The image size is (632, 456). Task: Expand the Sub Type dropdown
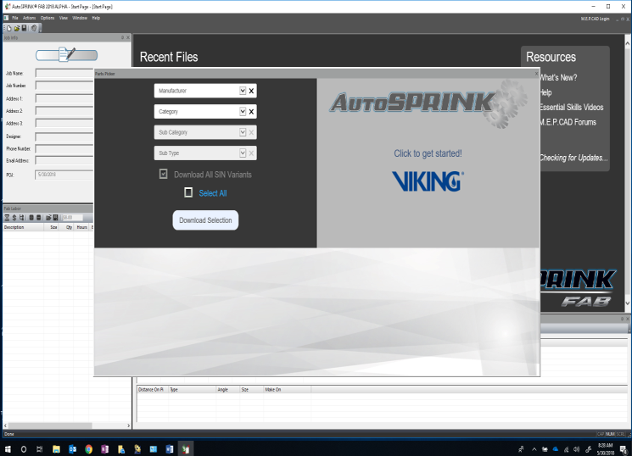243,153
